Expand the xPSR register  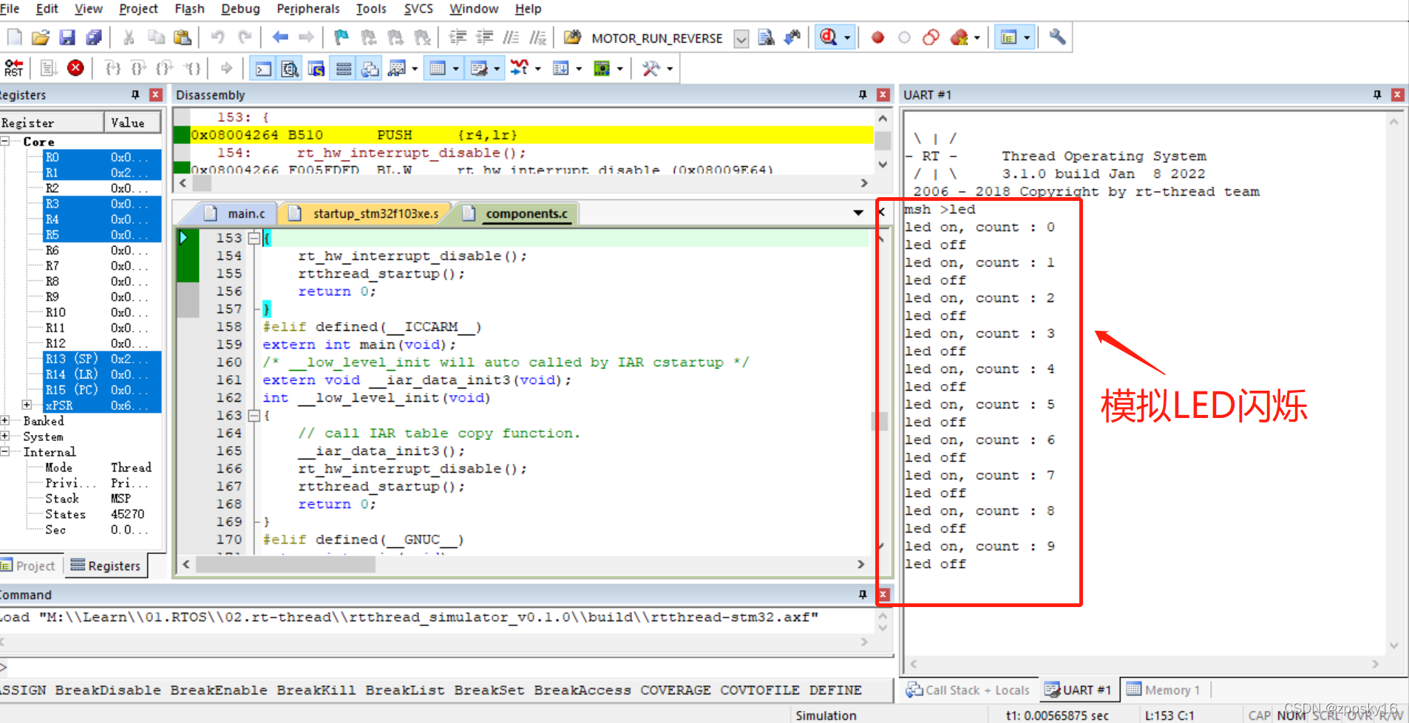point(27,405)
